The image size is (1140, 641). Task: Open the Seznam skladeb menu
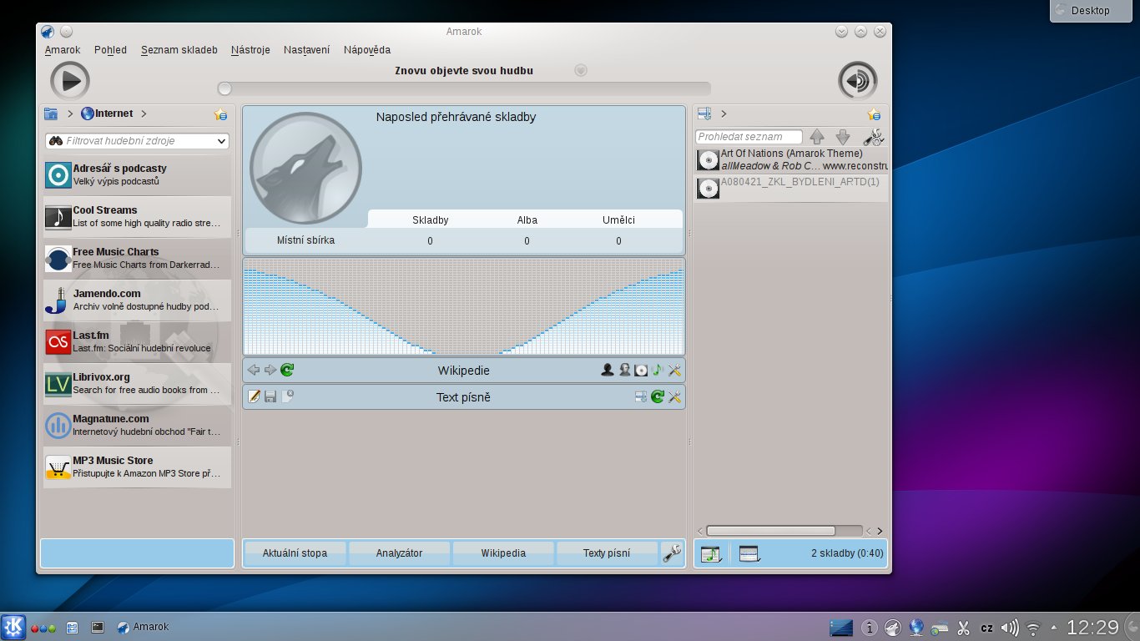click(x=179, y=50)
